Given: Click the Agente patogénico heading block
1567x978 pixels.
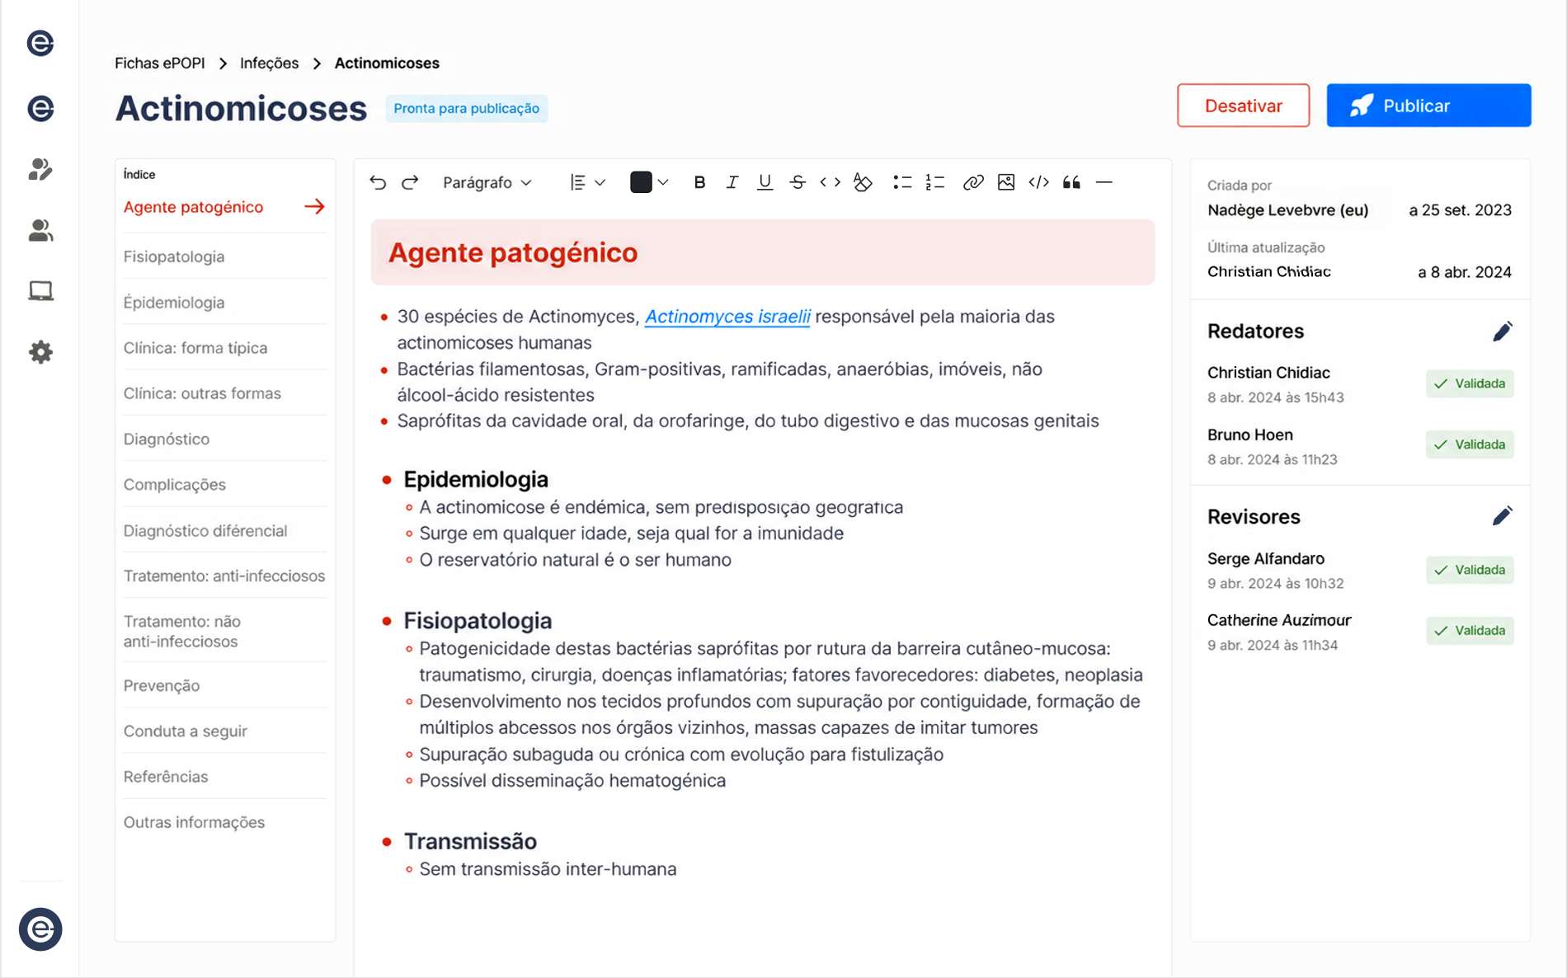Looking at the screenshot, I should coord(762,252).
